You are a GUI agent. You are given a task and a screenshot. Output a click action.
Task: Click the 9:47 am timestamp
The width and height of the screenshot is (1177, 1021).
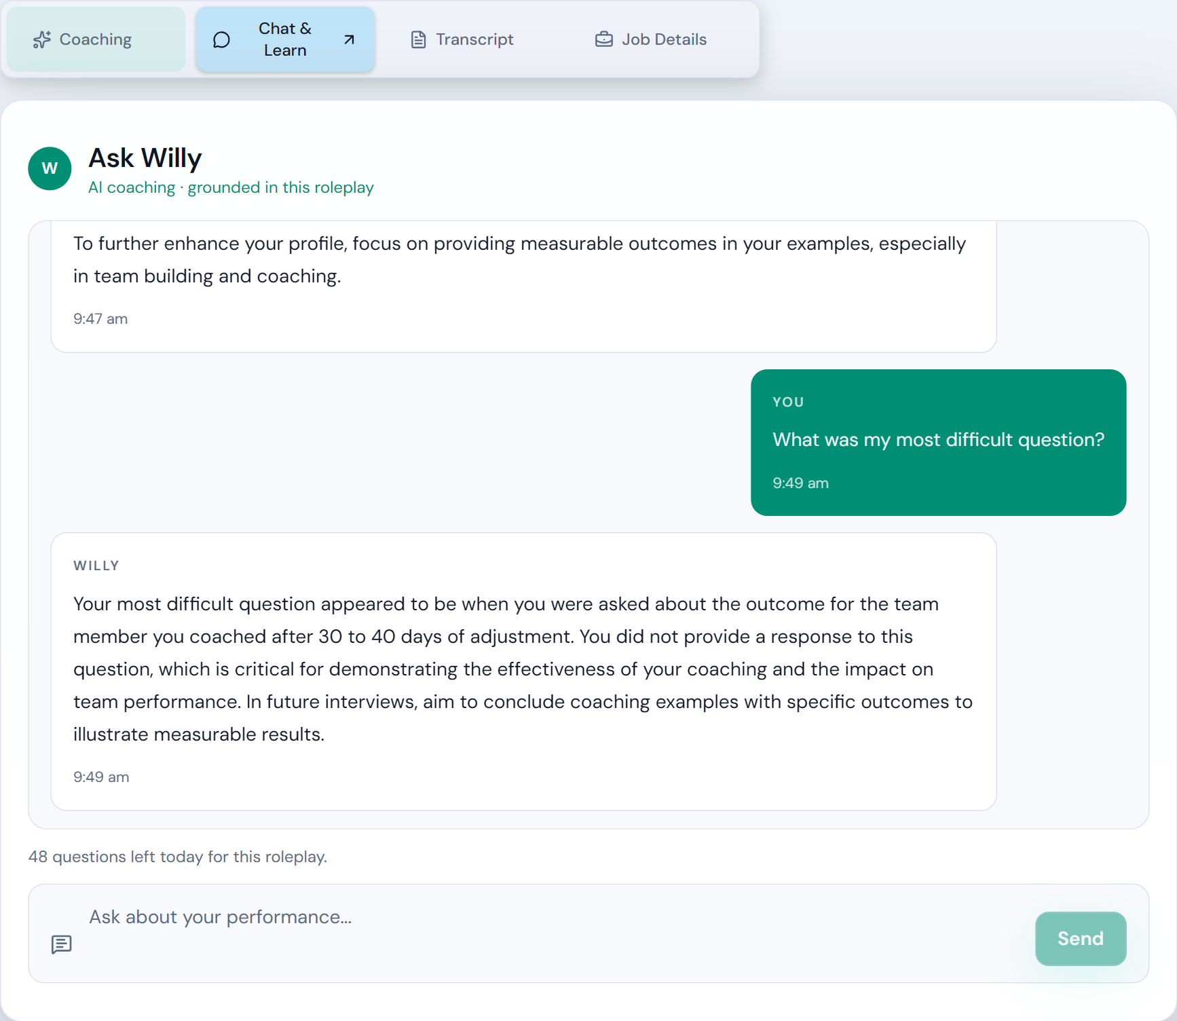pyautogui.click(x=100, y=319)
